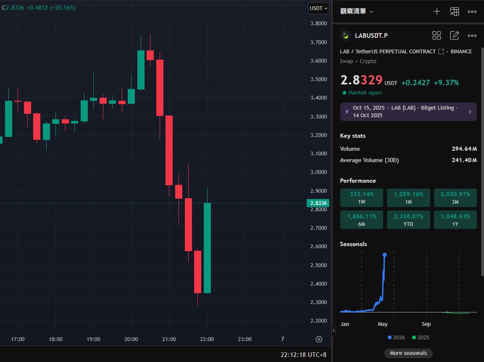Open the three-dots menu next to LABUSDT.P
The height and width of the screenshot is (362, 484).
tap(472, 36)
